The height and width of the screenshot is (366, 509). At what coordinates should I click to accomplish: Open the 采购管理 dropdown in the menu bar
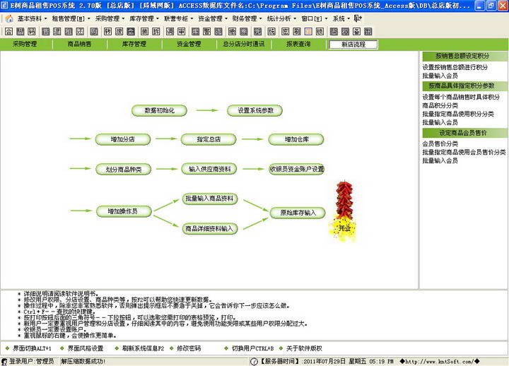tap(110, 18)
